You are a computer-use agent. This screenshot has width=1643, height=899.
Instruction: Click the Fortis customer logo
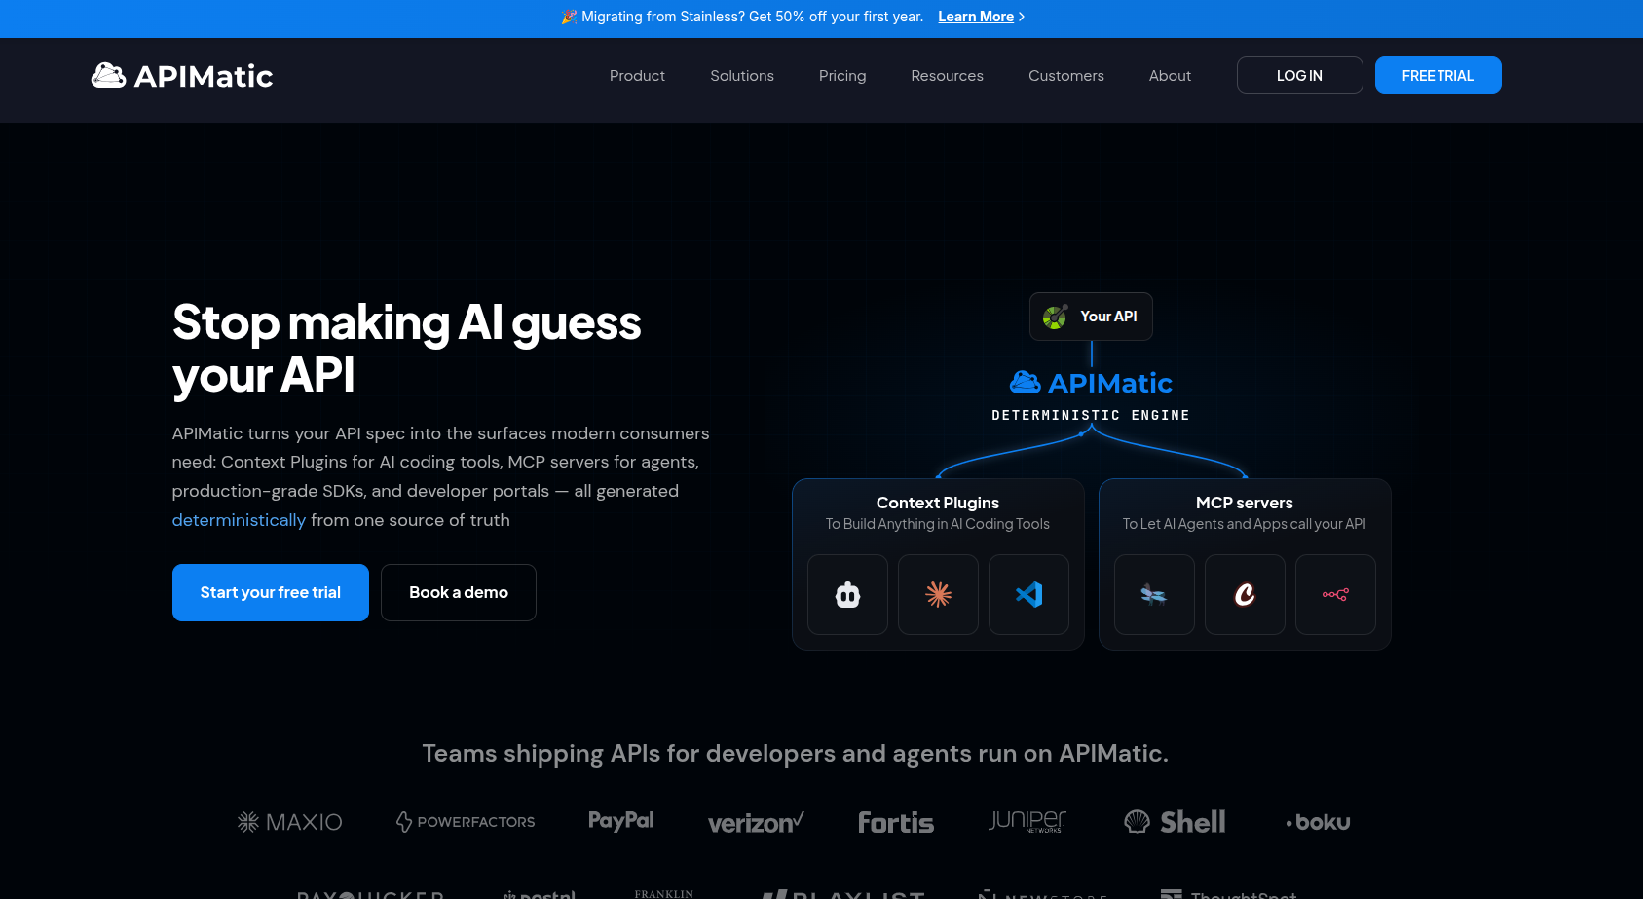pos(896,823)
